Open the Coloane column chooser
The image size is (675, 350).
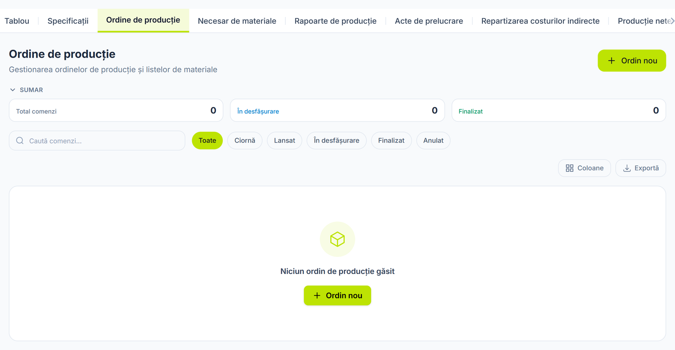coord(585,168)
